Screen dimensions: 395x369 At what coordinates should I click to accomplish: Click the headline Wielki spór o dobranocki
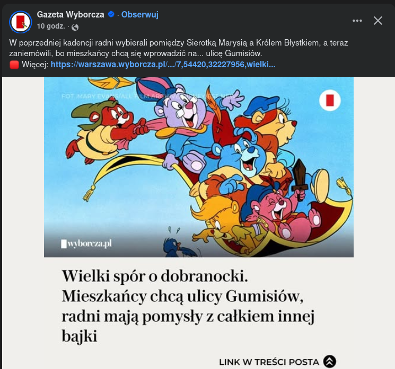[155, 276]
